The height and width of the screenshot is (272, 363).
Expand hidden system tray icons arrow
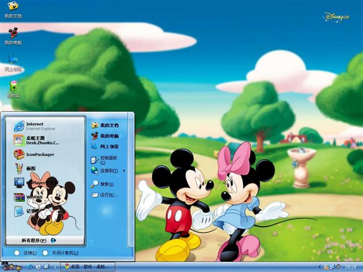coord(320,267)
